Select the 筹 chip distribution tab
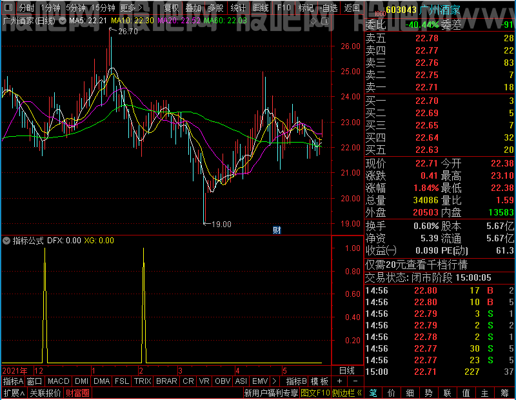 (505, 393)
